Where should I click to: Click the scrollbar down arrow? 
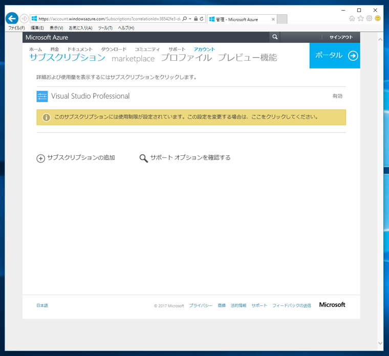tap(380, 343)
